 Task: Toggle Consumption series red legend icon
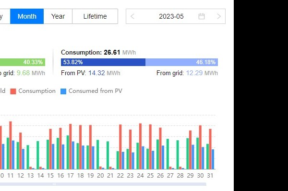click(x=13, y=91)
